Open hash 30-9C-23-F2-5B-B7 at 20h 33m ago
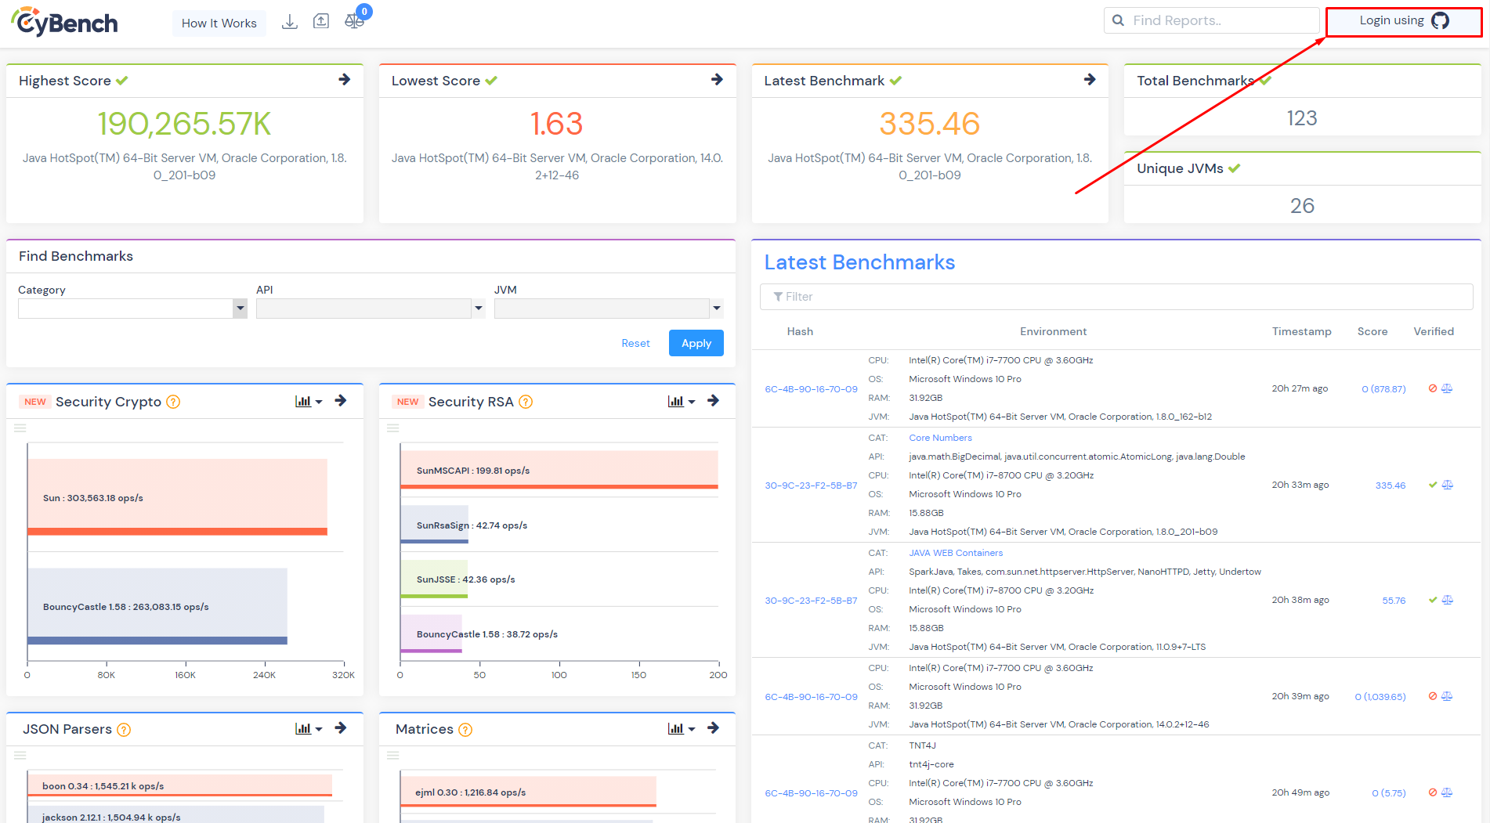 coord(811,485)
